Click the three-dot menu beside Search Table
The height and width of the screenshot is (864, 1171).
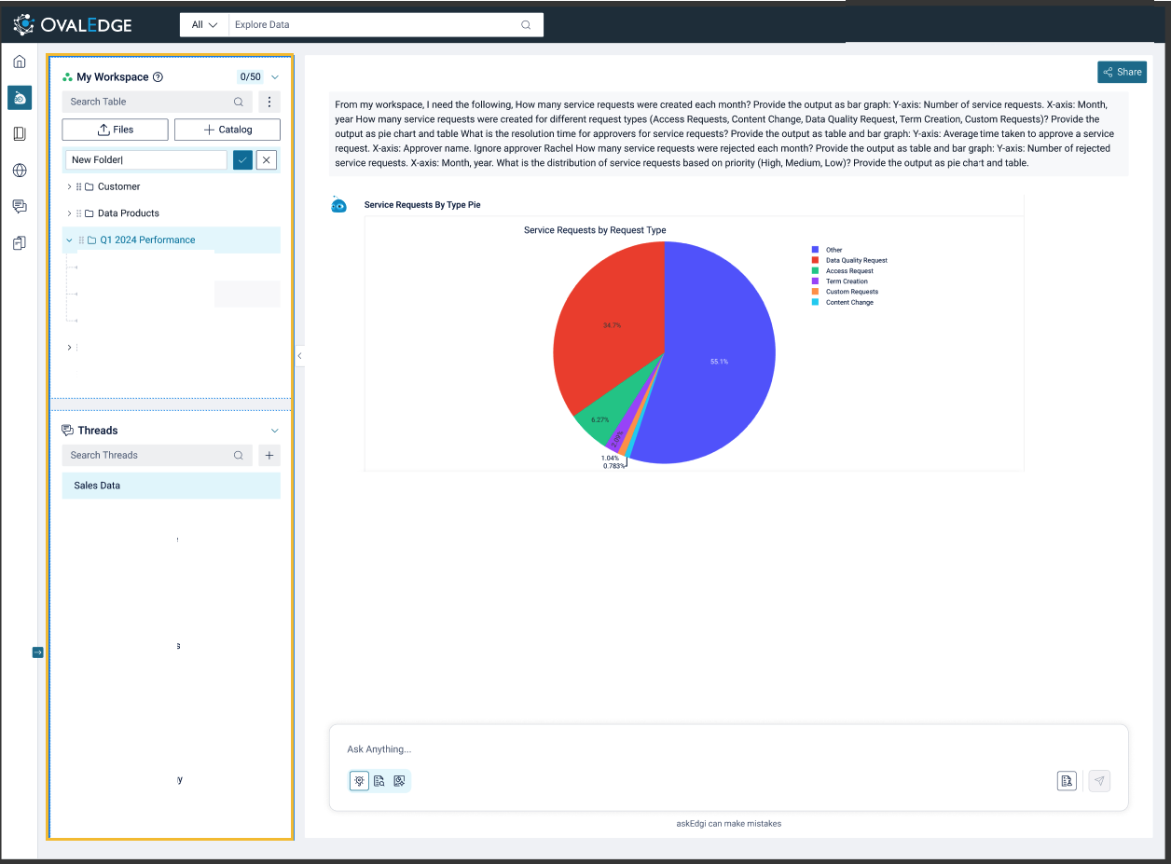coord(269,102)
